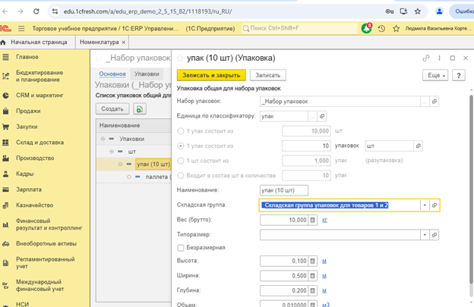Click Записать и закрыть button
474x307 pixels.
(x=211, y=75)
